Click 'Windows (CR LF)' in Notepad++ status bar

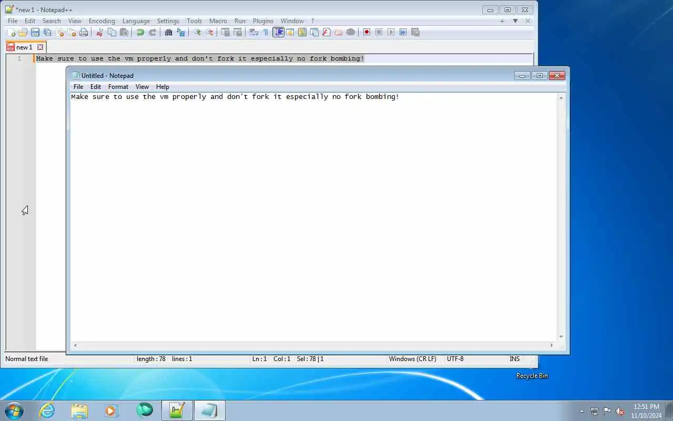[413, 359]
